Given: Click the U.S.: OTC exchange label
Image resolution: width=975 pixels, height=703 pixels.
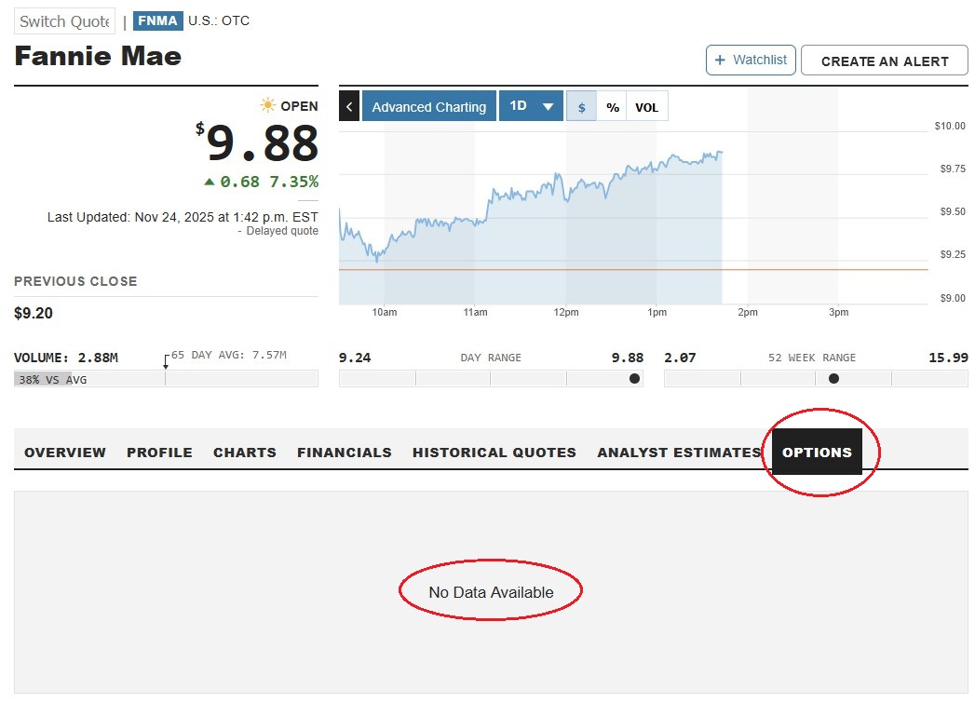Looking at the screenshot, I should click(x=219, y=20).
